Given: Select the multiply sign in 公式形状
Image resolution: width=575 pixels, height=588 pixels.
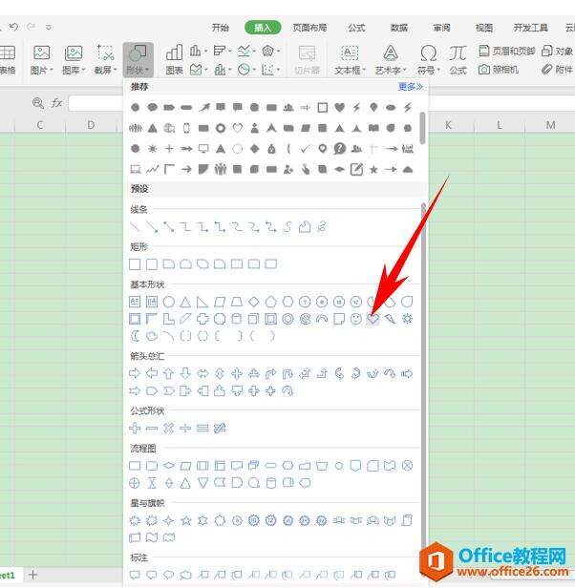Looking at the screenshot, I should point(168,428).
